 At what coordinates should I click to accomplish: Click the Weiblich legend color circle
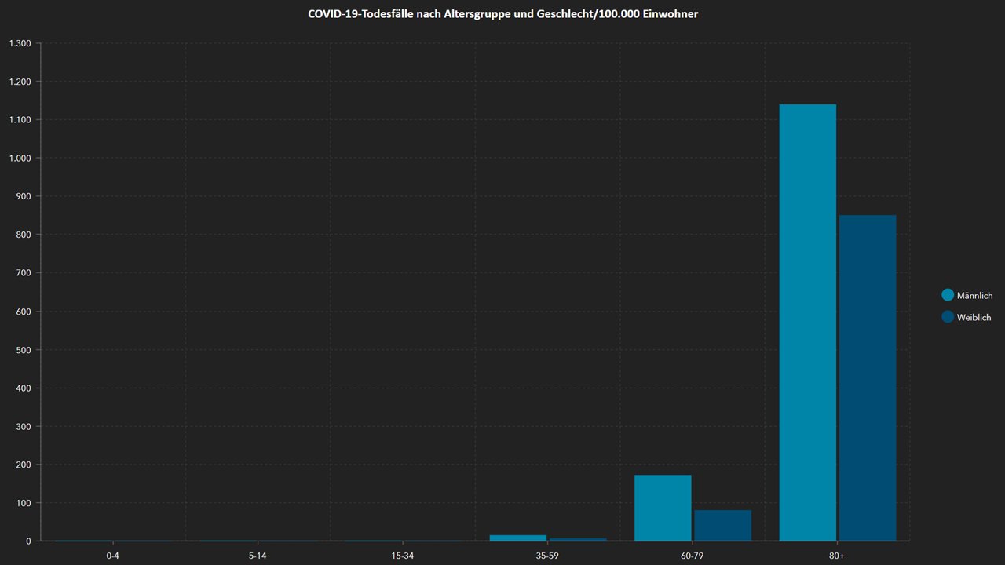click(948, 317)
